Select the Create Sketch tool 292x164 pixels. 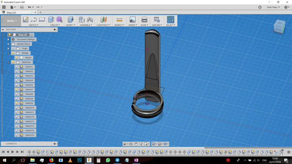pyautogui.click(x=26, y=19)
